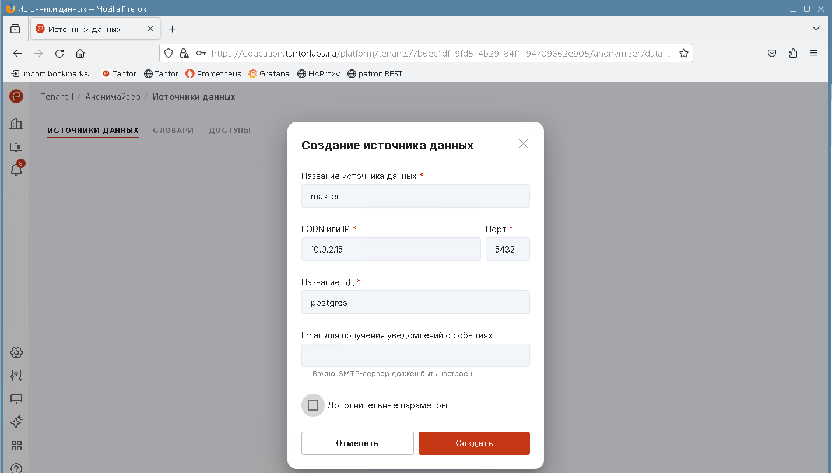
Task: Open the Grafana bookmark
Action: (269, 74)
